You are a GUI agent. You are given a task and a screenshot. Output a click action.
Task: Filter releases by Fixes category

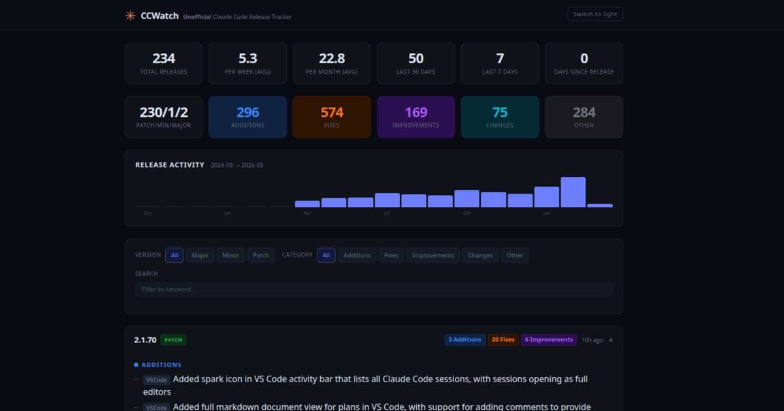click(391, 255)
